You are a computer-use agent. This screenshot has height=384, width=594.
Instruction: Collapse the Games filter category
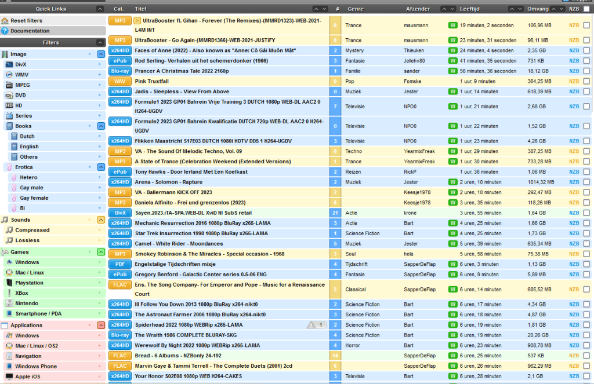[101, 252]
